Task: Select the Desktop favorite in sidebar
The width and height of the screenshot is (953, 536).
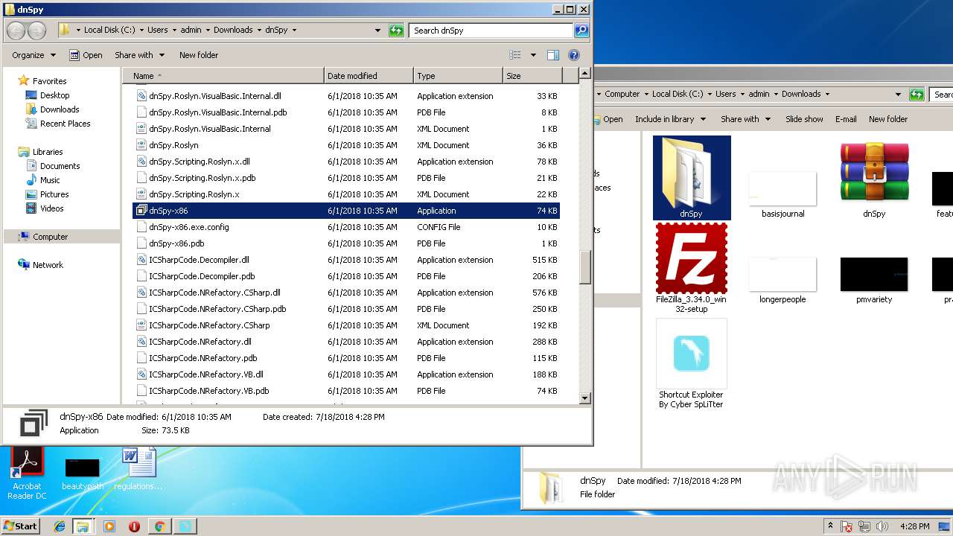Action: pyautogui.click(x=54, y=95)
